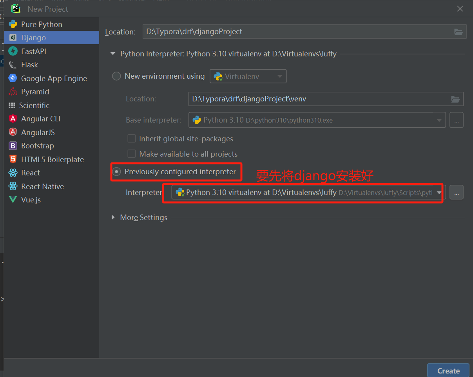
Task: Click the Flask horn icon
Action: point(13,65)
